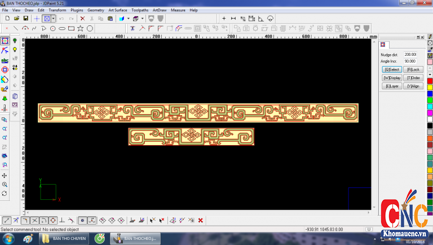The image size is (433, 245).
Task: Pick the yellow color swatch
Action: [x=430, y=88]
